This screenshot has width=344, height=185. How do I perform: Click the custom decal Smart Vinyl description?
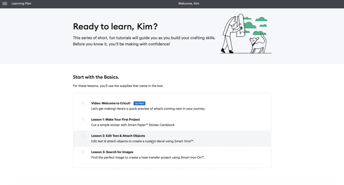click(142, 141)
